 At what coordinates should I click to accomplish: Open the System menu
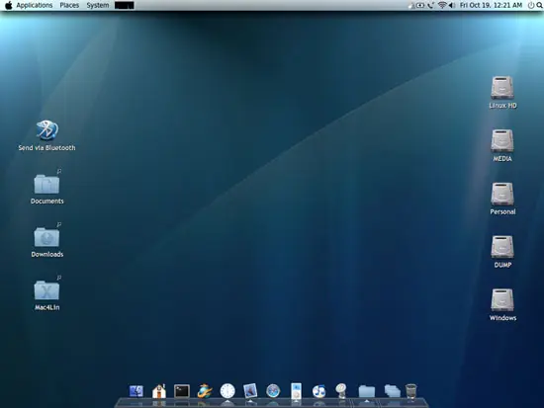(98, 5)
